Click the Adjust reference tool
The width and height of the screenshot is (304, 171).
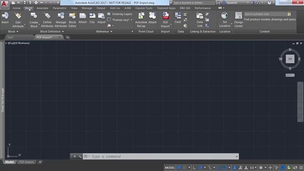(x=101, y=18)
